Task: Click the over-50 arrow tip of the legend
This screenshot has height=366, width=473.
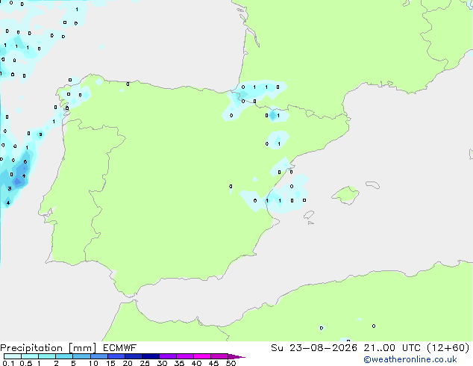Action: 236,356
